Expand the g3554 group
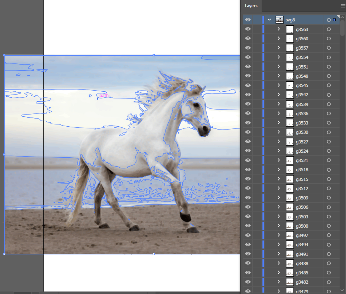Screen dimensions: 346x294 coord(279,57)
